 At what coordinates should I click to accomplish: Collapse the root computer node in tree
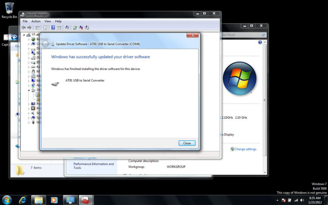pos(24,35)
